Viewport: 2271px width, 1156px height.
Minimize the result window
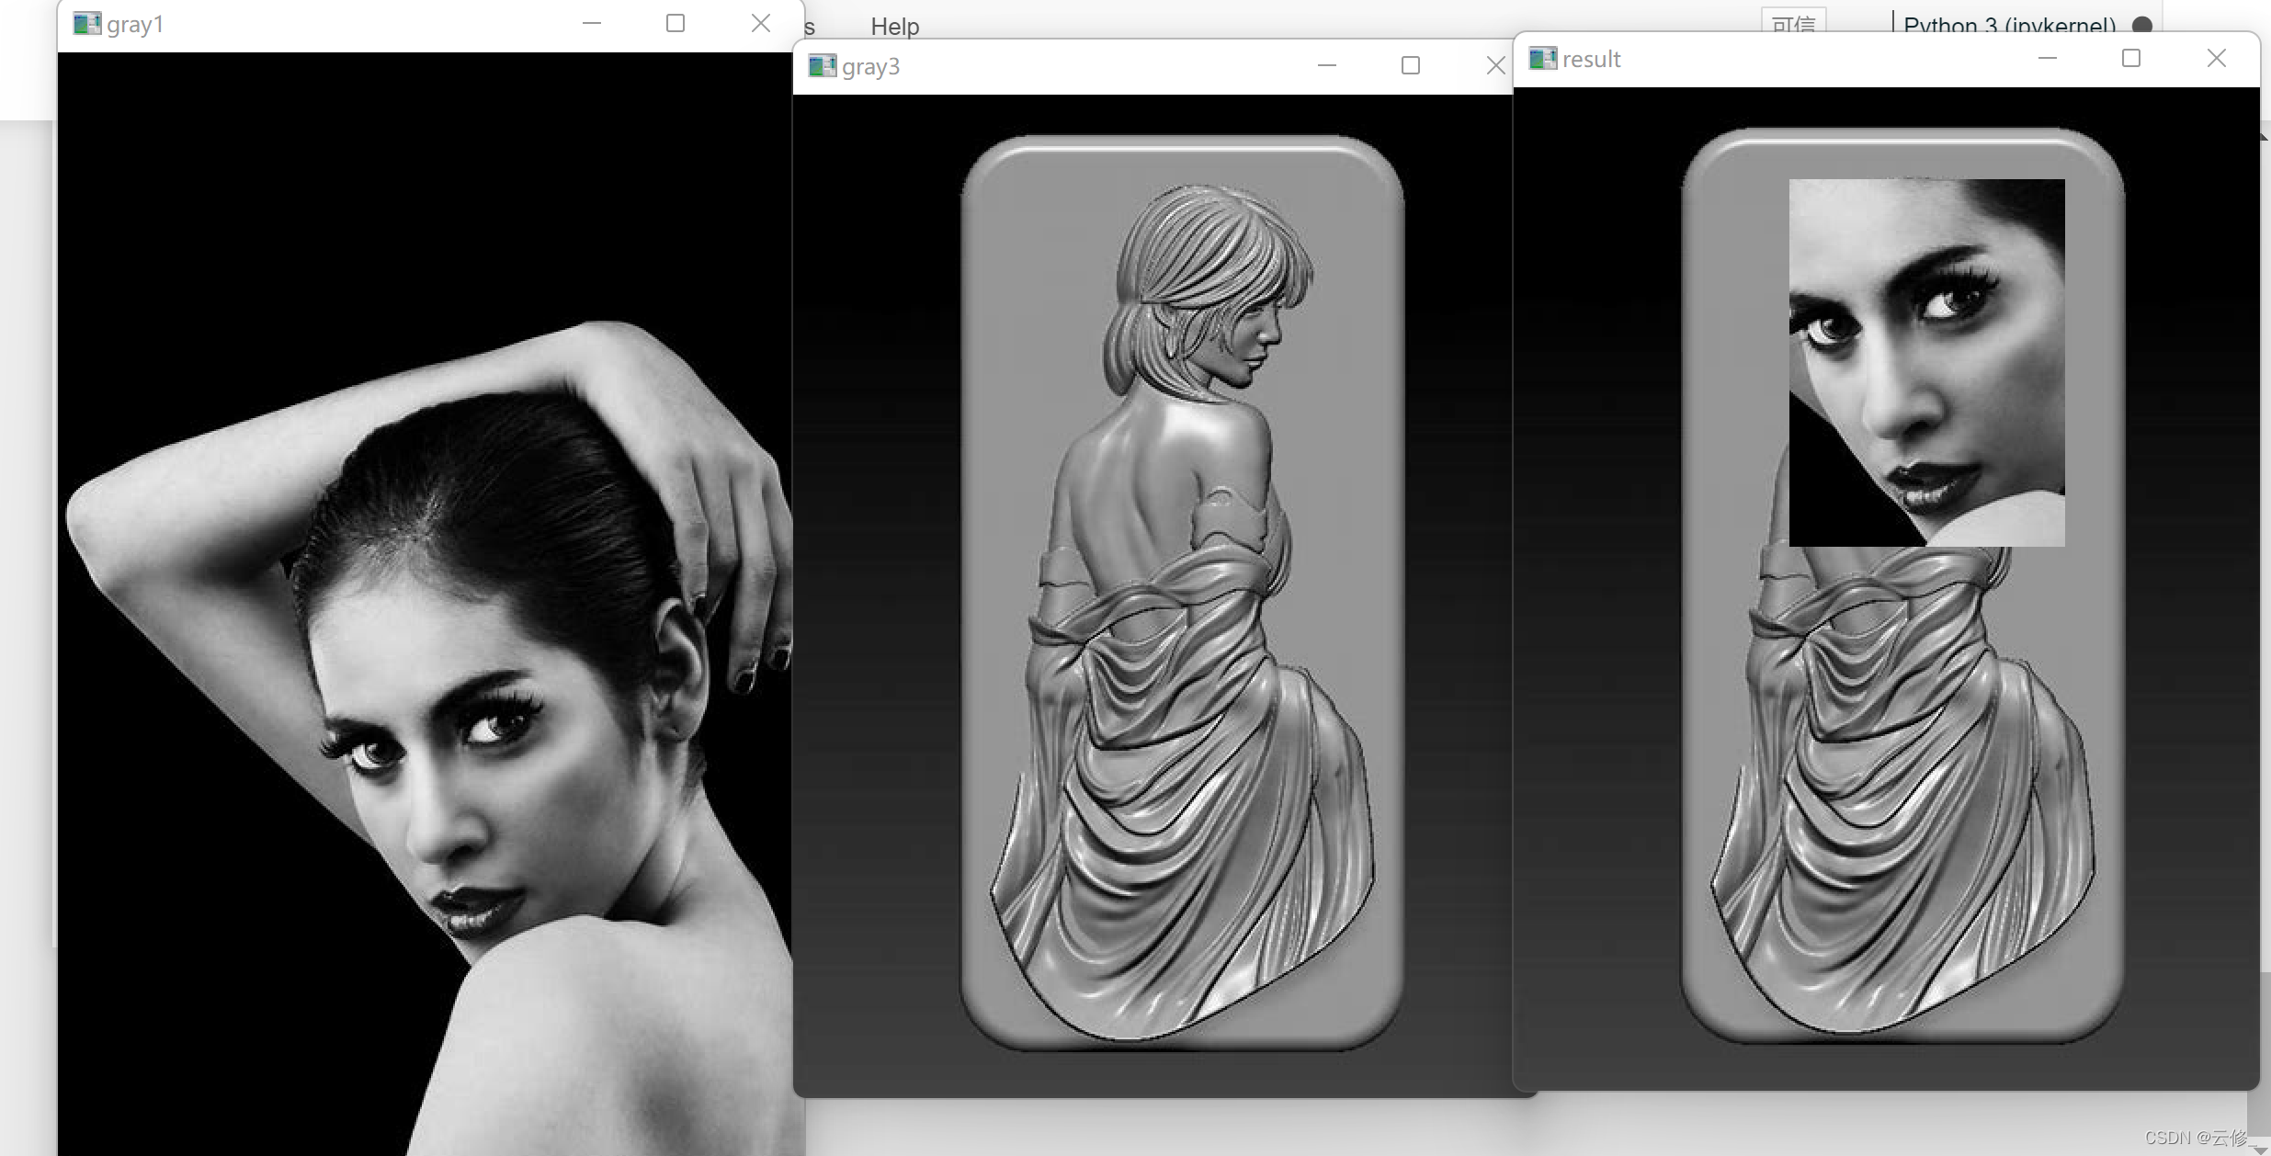click(2048, 59)
